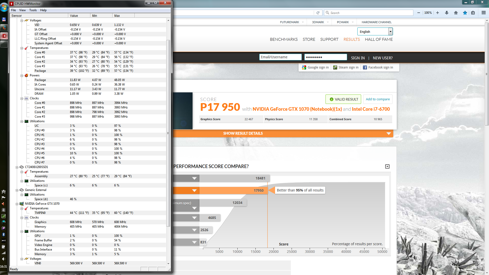Screen dimensions: 489x275
Task: Open the browser hamburger menu icon
Action: click(x=483, y=13)
